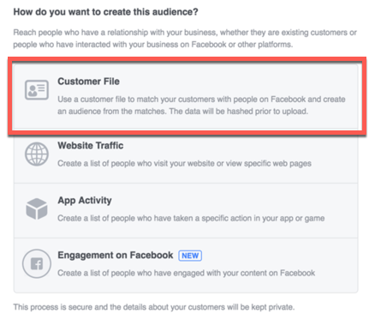Pick the App Activity heading
Screen dimensions: 375x320
point(85,201)
